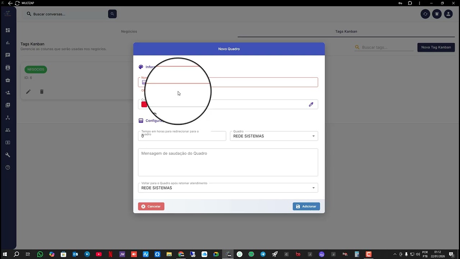The width and height of the screenshot is (460, 259).
Task: Expand 'Voltar para o Quadro' dropdown
Action: pyautogui.click(x=228, y=188)
